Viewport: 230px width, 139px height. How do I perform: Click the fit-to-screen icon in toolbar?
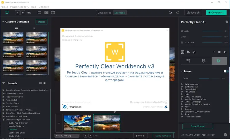pyautogui.click(x=7, y=13)
